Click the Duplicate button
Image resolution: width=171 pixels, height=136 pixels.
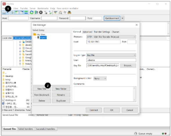61,101
